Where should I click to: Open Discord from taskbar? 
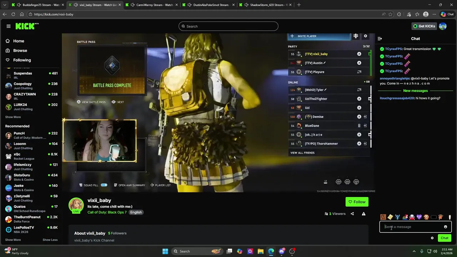(x=282, y=251)
